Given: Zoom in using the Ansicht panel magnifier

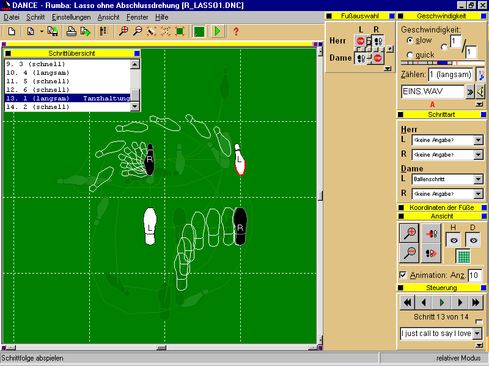Looking at the screenshot, I should point(409,233).
